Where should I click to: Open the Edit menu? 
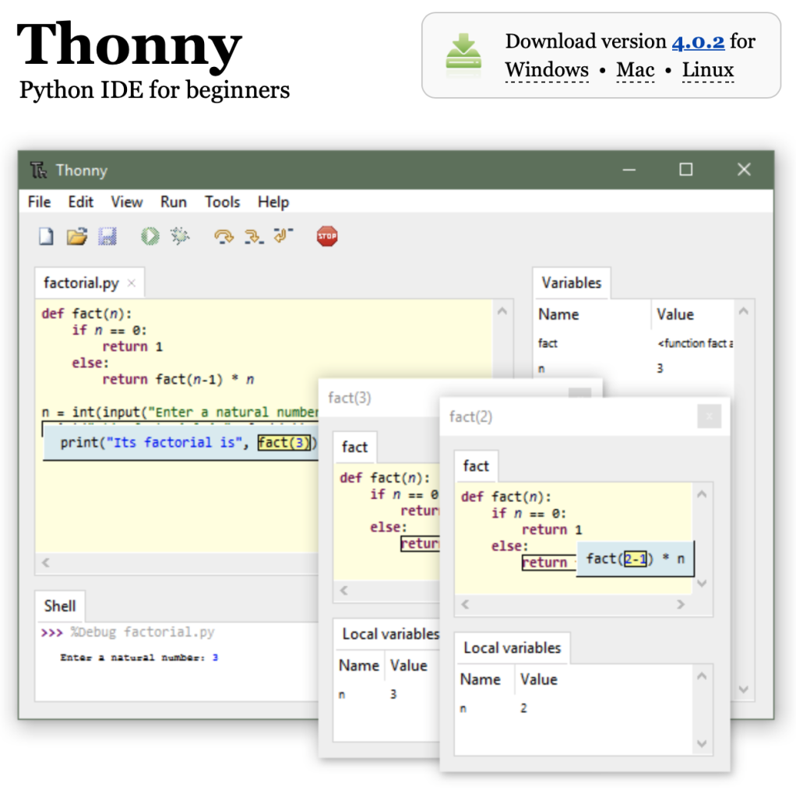(81, 202)
